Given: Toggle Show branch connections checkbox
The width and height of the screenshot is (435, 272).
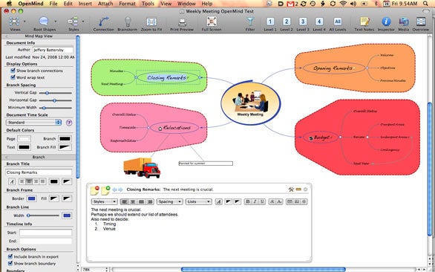Looking at the screenshot, I should click(13, 71).
